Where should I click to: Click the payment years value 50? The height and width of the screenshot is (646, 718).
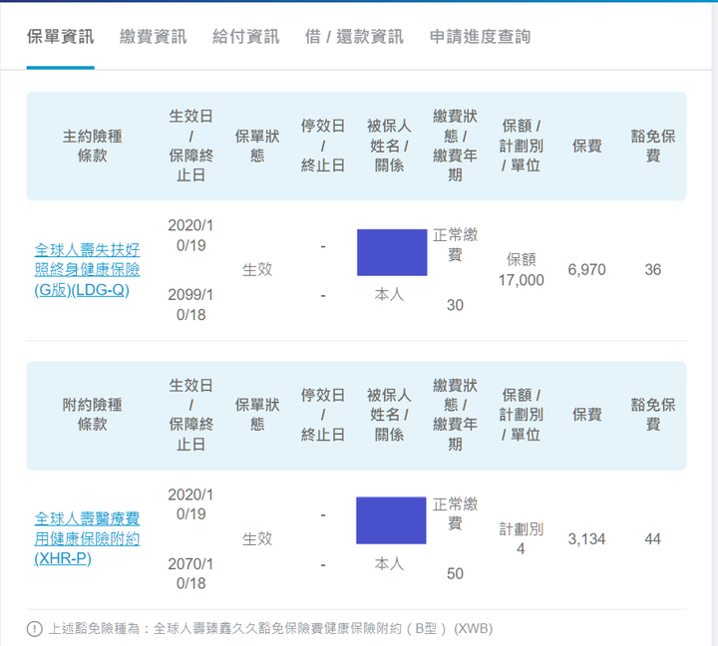point(455,573)
